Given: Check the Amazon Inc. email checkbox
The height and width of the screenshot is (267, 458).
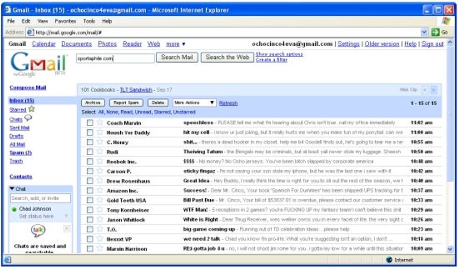Looking at the screenshot, I should [x=90, y=190].
